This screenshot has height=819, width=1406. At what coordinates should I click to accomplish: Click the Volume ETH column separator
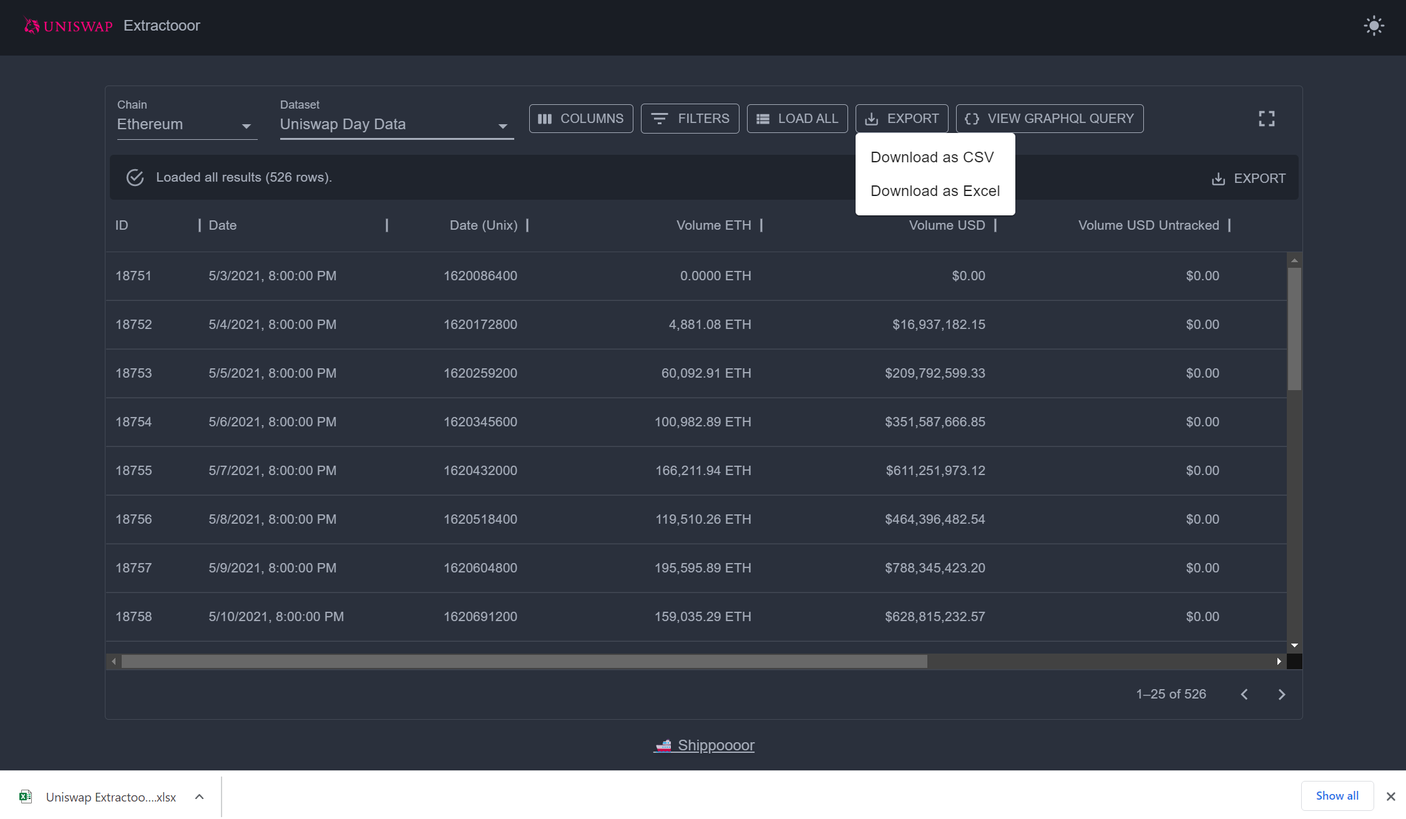pos(761,225)
